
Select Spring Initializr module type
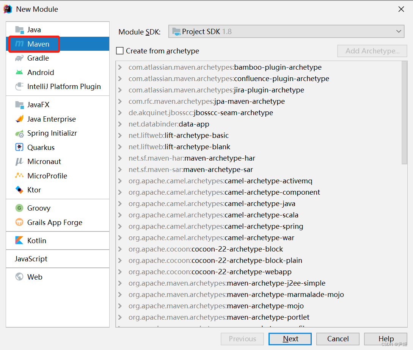(58, 133)
